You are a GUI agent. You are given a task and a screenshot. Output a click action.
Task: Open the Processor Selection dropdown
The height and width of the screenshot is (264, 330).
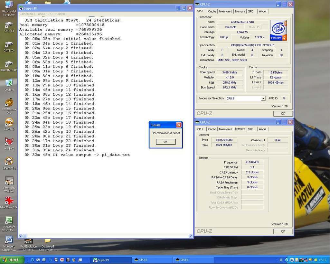click(x=263, y=99)
